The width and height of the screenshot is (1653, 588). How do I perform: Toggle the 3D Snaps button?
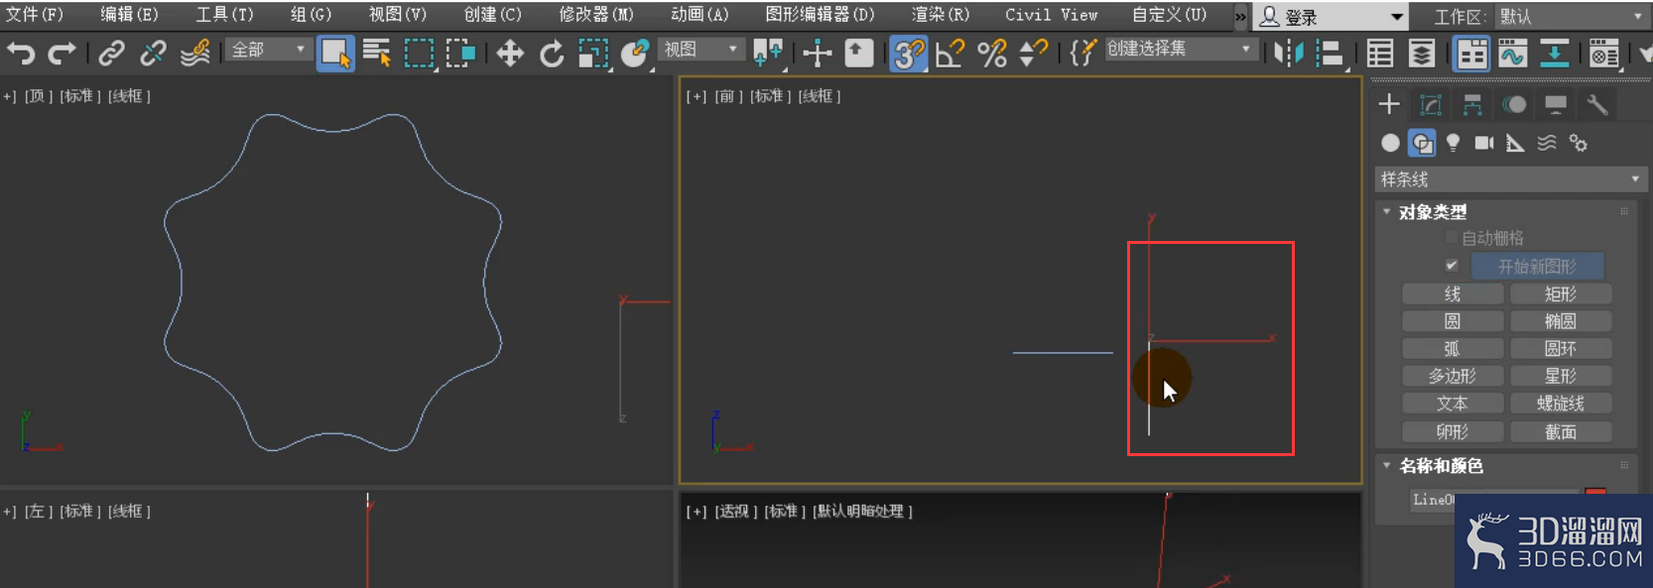[x=908, y=53]
